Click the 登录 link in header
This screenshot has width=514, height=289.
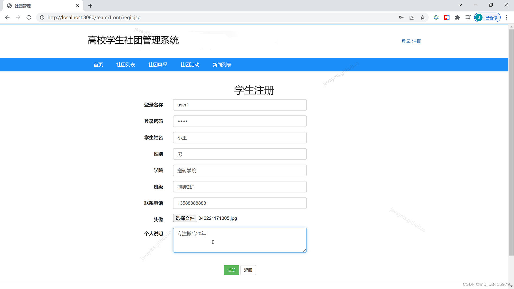[406, 41]
